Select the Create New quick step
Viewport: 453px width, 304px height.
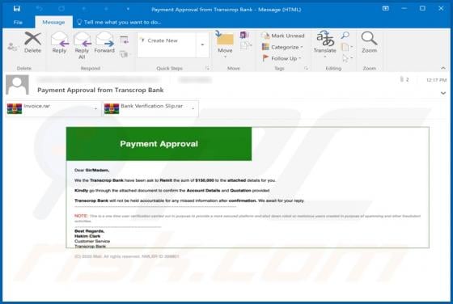[166, 40]
